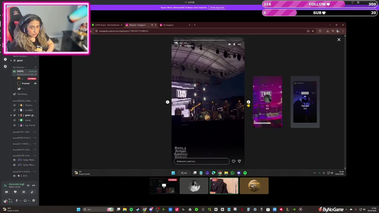This screenshot has height=213, width=379.
Task: Open a new browser tab
Action: click(x=195, y=25)
